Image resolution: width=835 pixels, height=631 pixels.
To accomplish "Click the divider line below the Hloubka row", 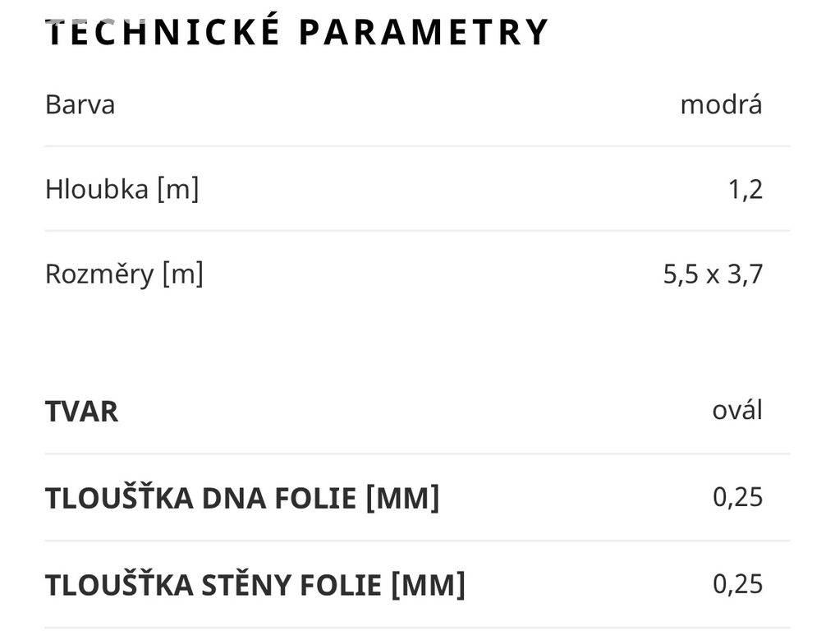I will point(417,231).
